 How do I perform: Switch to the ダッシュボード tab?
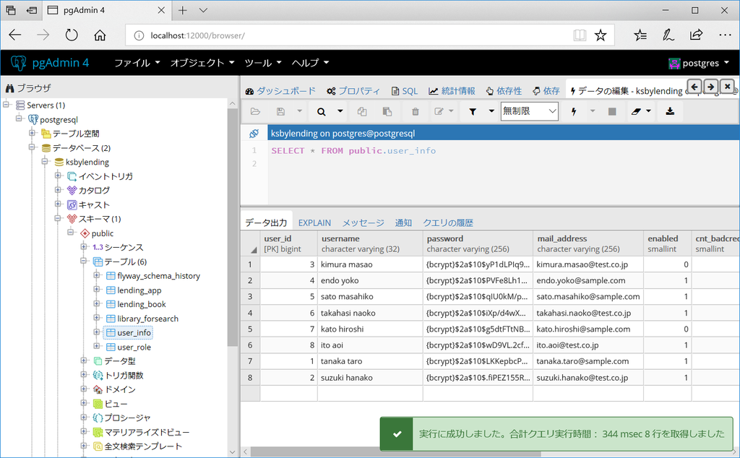point(280,91)
